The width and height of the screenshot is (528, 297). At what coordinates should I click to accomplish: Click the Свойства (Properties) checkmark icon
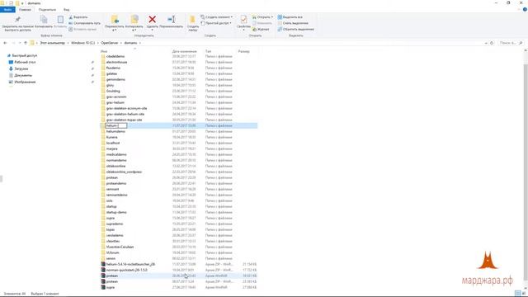(243, 20)
